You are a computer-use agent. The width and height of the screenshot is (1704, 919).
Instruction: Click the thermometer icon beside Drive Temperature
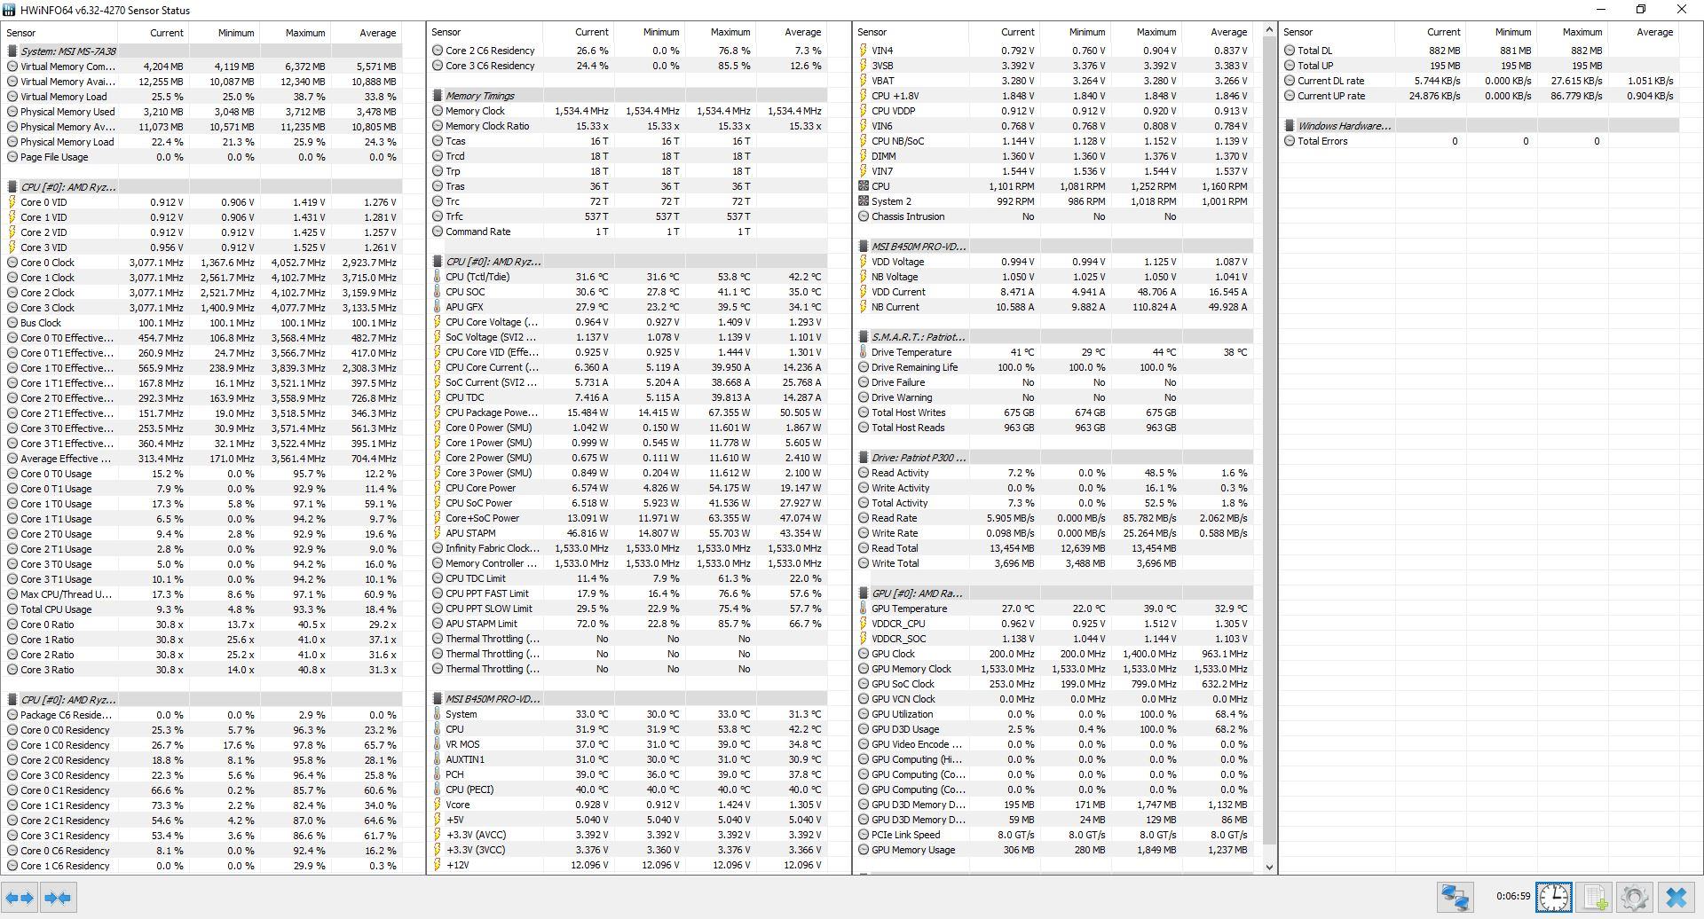tap(864, 352)
